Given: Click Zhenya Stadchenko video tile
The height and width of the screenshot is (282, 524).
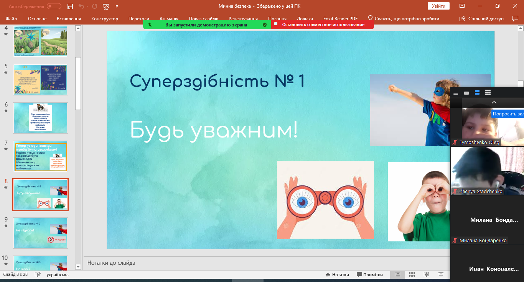Looking at the screenshot, I should 487,171.
